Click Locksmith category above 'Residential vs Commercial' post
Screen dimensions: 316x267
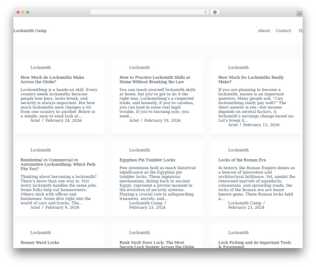pos(40,150)
